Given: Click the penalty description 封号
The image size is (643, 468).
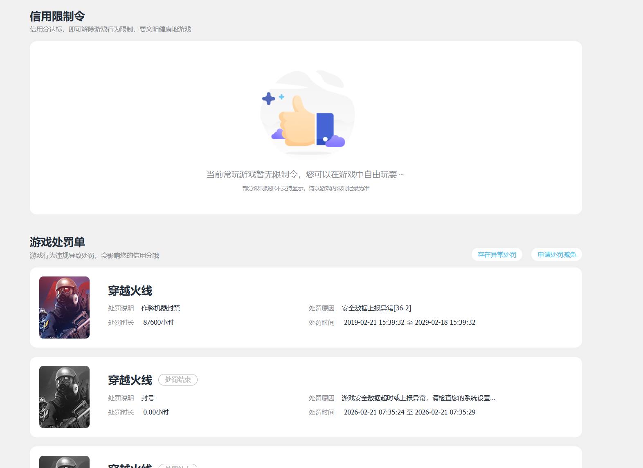Looking at the screenshot, I should [148, 398].
